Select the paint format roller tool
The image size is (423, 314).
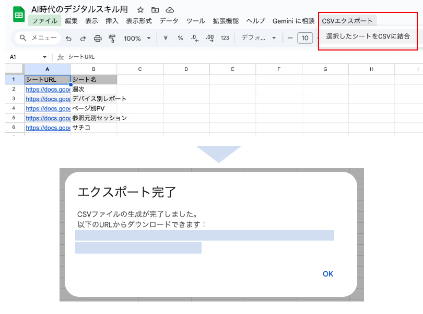(x=112, y=38)
